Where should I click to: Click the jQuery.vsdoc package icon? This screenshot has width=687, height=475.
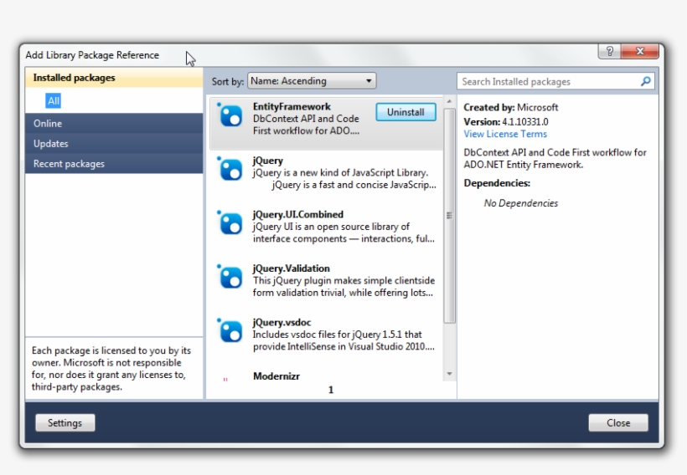pos(230,330)
